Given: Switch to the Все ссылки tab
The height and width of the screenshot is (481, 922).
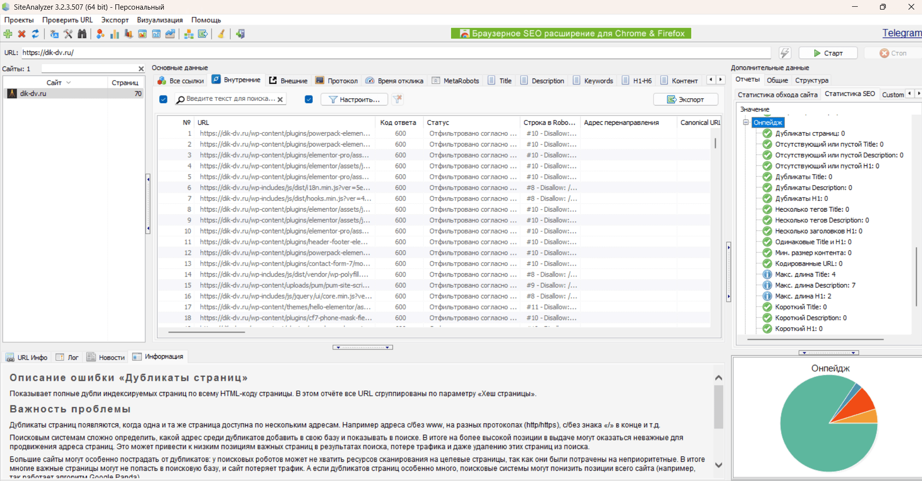Looking at the screenshot, I should [x=181, y=80].
